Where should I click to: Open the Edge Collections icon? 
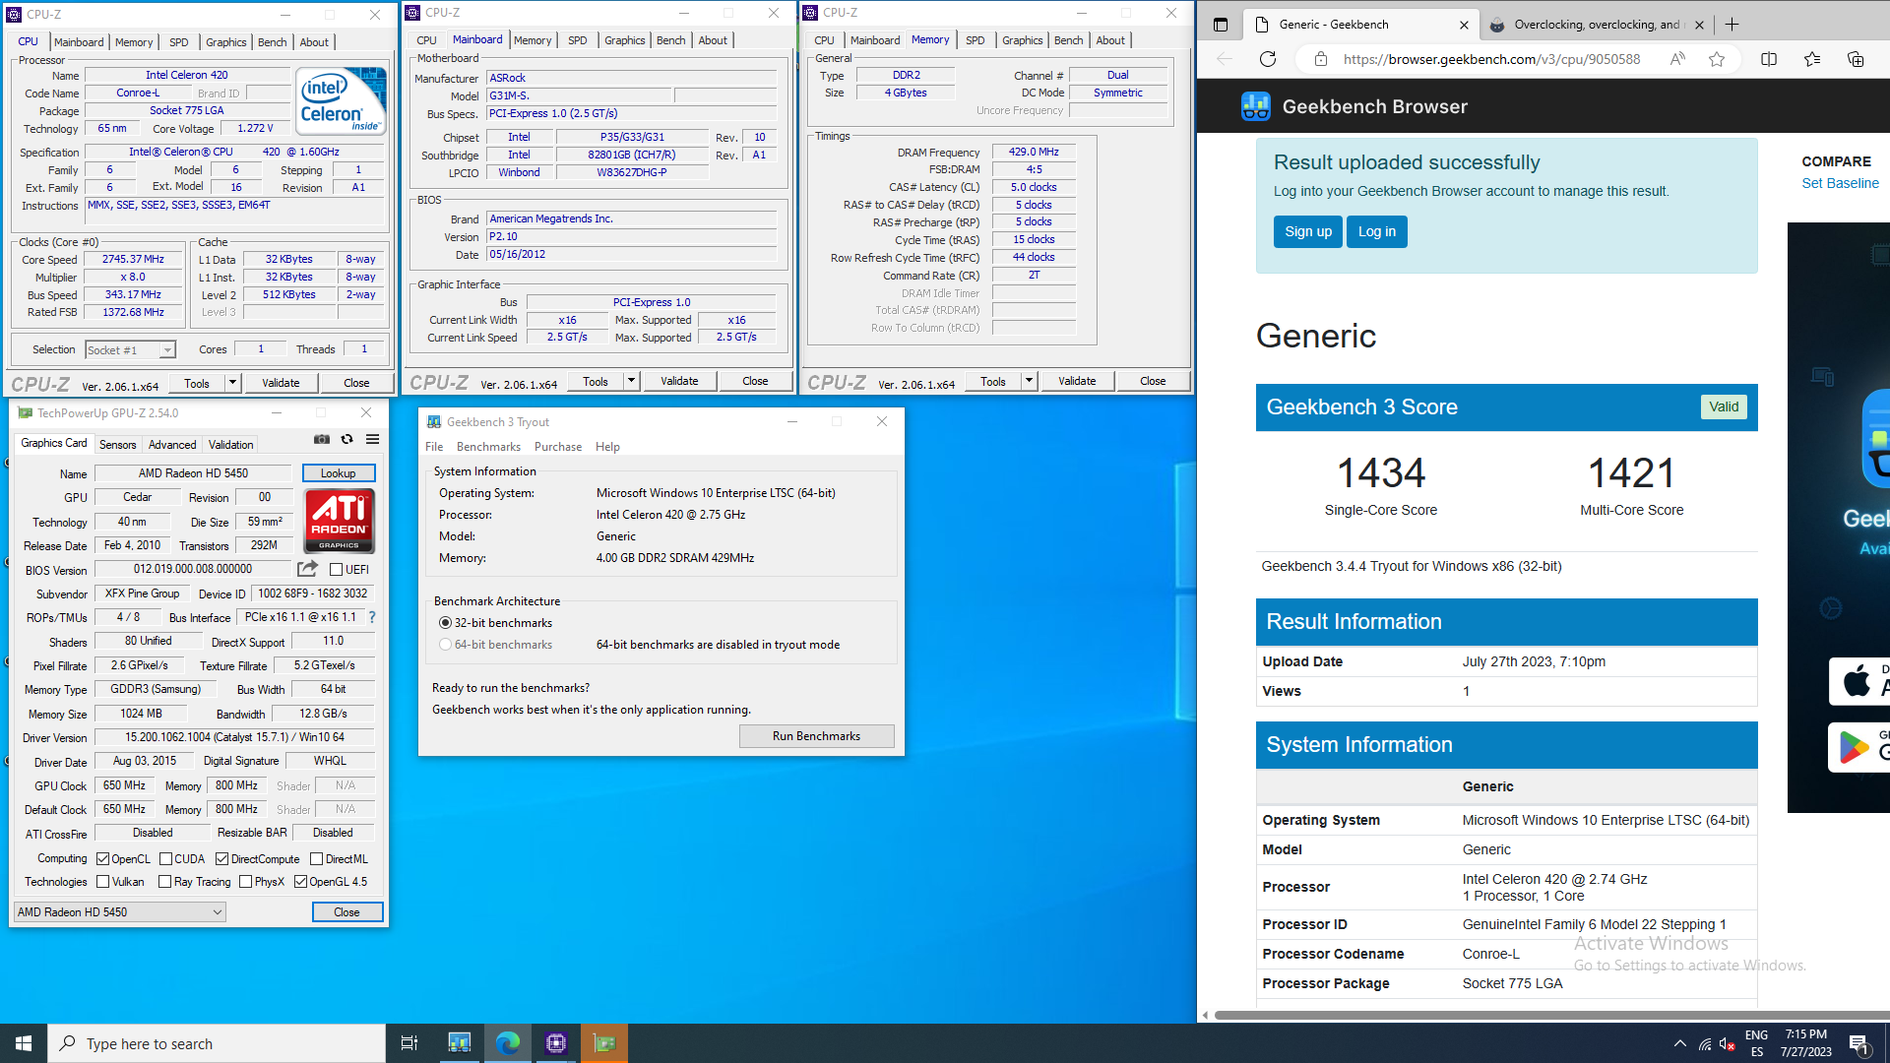click(x=1856, y=59)
